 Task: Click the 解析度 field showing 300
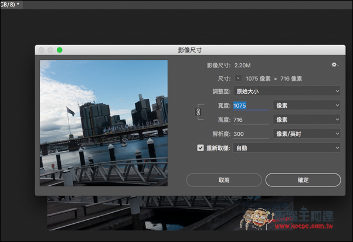(250, 134)
